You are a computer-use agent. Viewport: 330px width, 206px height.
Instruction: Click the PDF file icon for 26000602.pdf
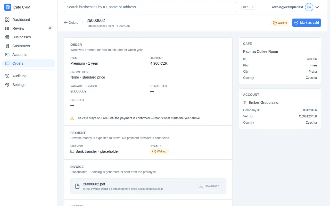tap(77, 186)
